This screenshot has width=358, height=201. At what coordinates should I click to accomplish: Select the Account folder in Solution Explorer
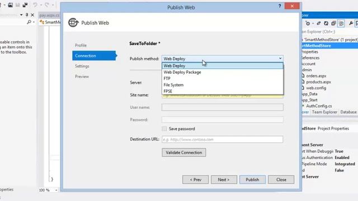coord(309,64)
